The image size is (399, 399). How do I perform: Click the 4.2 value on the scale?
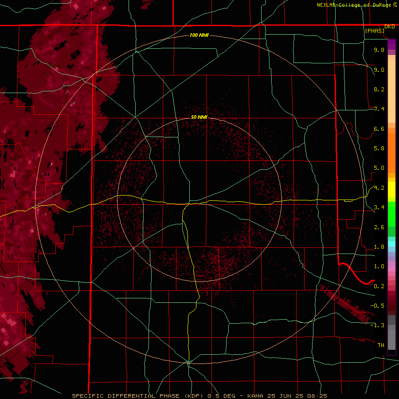[x=379, y=188]
